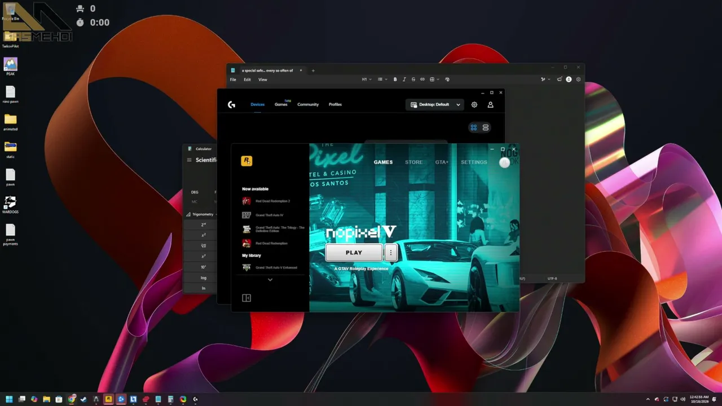Expand the launcher library list chevron
Viewport: 722px width, 406px height.
[270, 280]
